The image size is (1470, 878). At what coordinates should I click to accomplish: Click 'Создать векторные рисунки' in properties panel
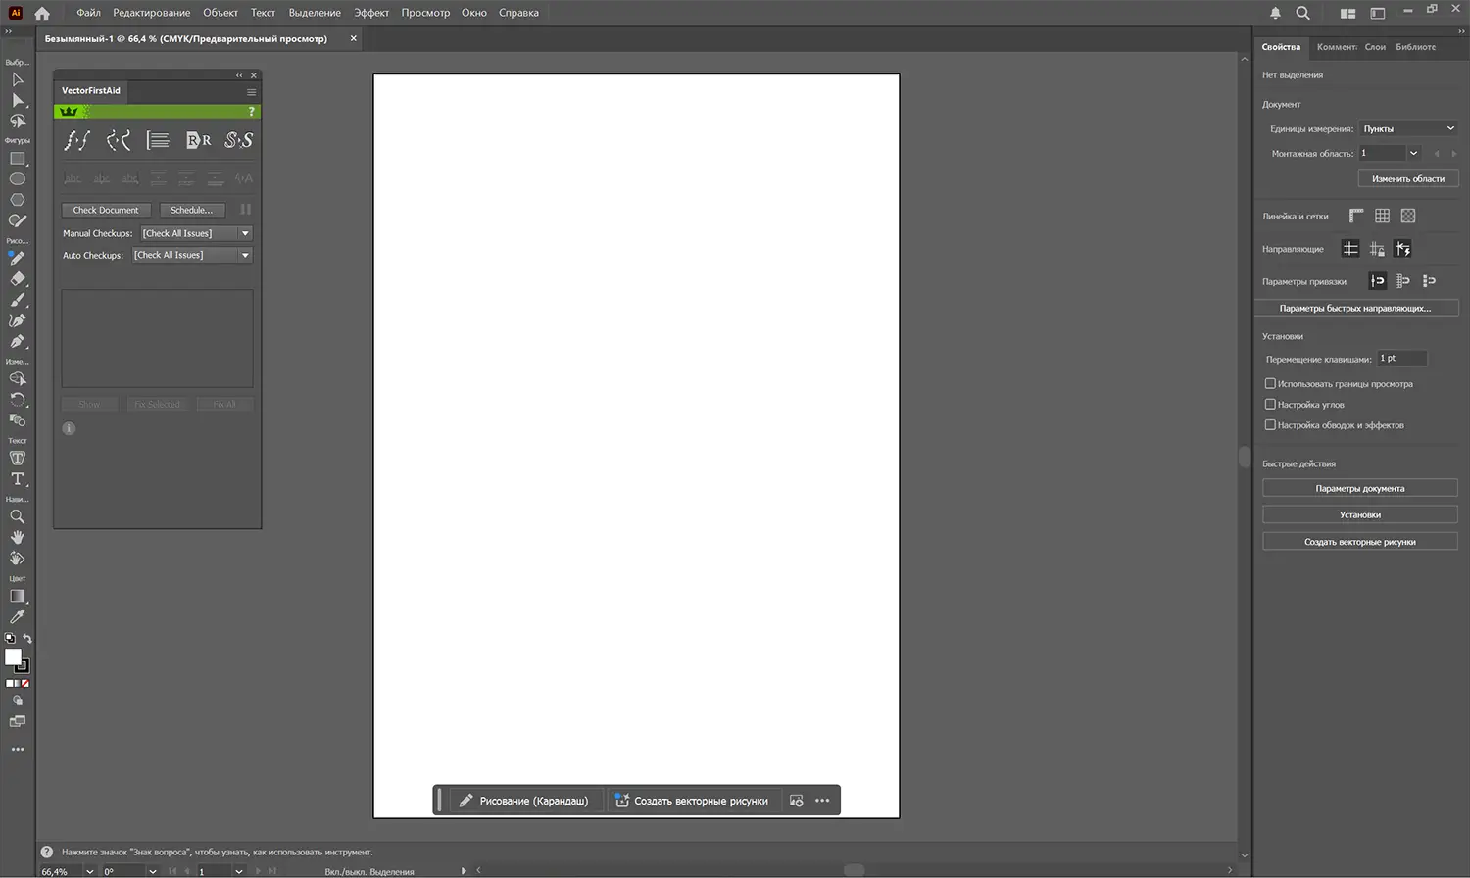(1360, 542)
